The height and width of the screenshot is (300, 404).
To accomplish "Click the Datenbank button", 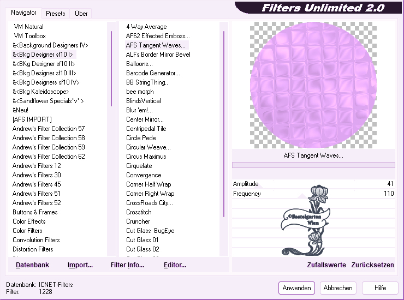I will point(32,265).
